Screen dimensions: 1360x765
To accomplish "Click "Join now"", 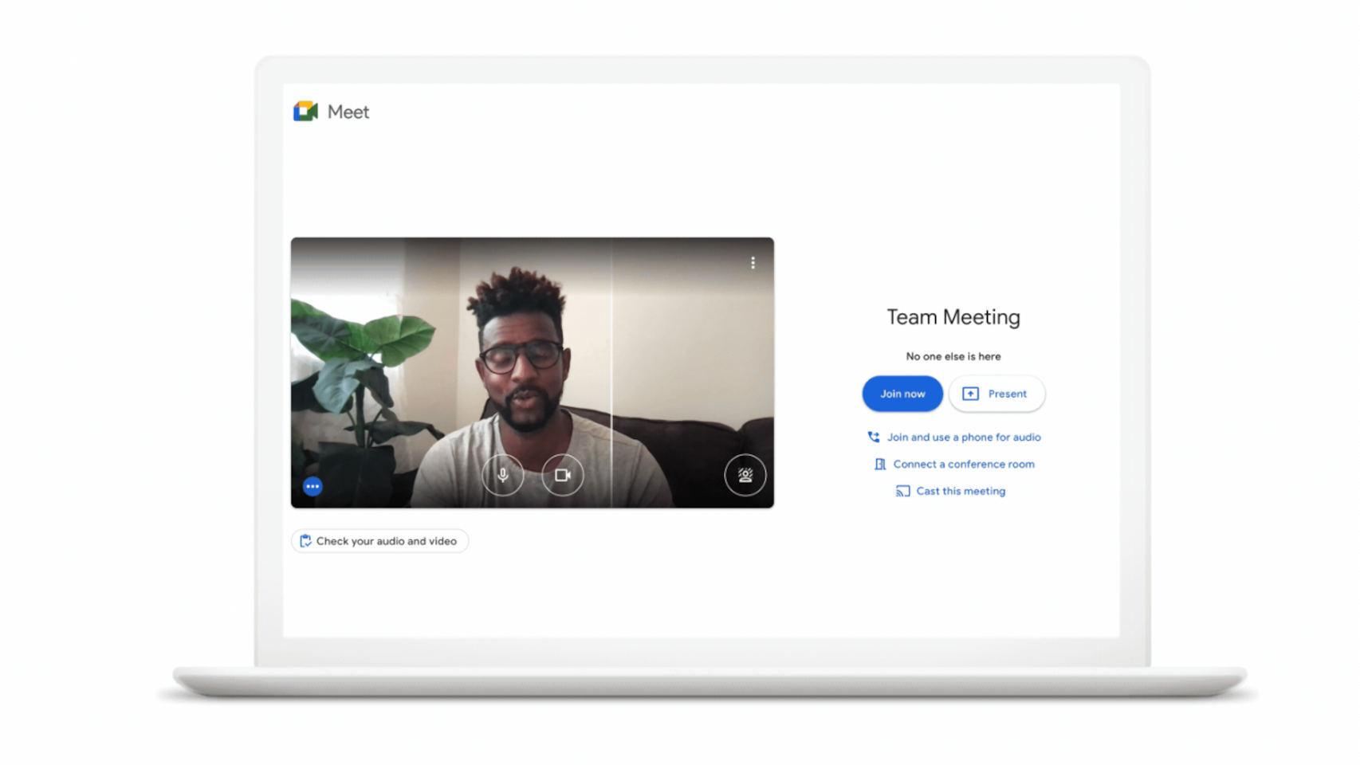I will [902, 393].
